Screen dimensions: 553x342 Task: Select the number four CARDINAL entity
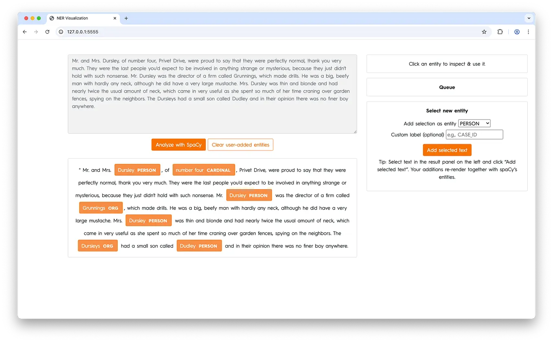(x=204, y=170)
